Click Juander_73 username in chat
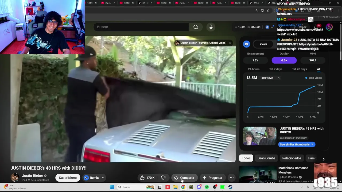Screen dimensions: 342x192 click(289, 40)
